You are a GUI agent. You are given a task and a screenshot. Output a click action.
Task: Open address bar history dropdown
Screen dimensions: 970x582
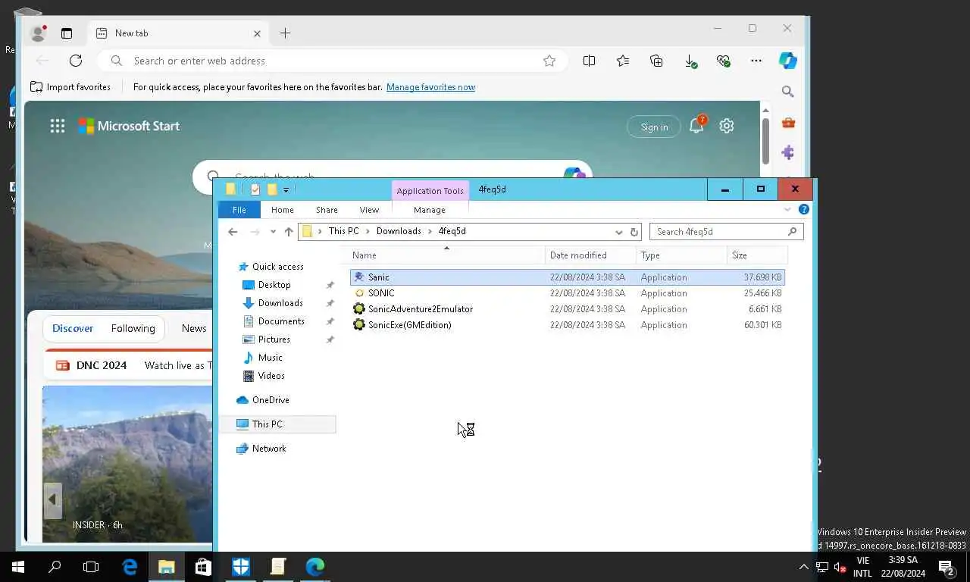tap(618, 232)
